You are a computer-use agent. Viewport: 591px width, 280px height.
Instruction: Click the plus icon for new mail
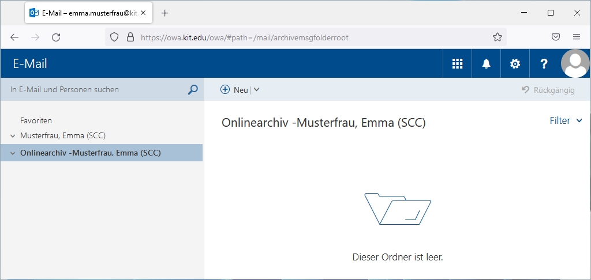[x=225, y=90]
